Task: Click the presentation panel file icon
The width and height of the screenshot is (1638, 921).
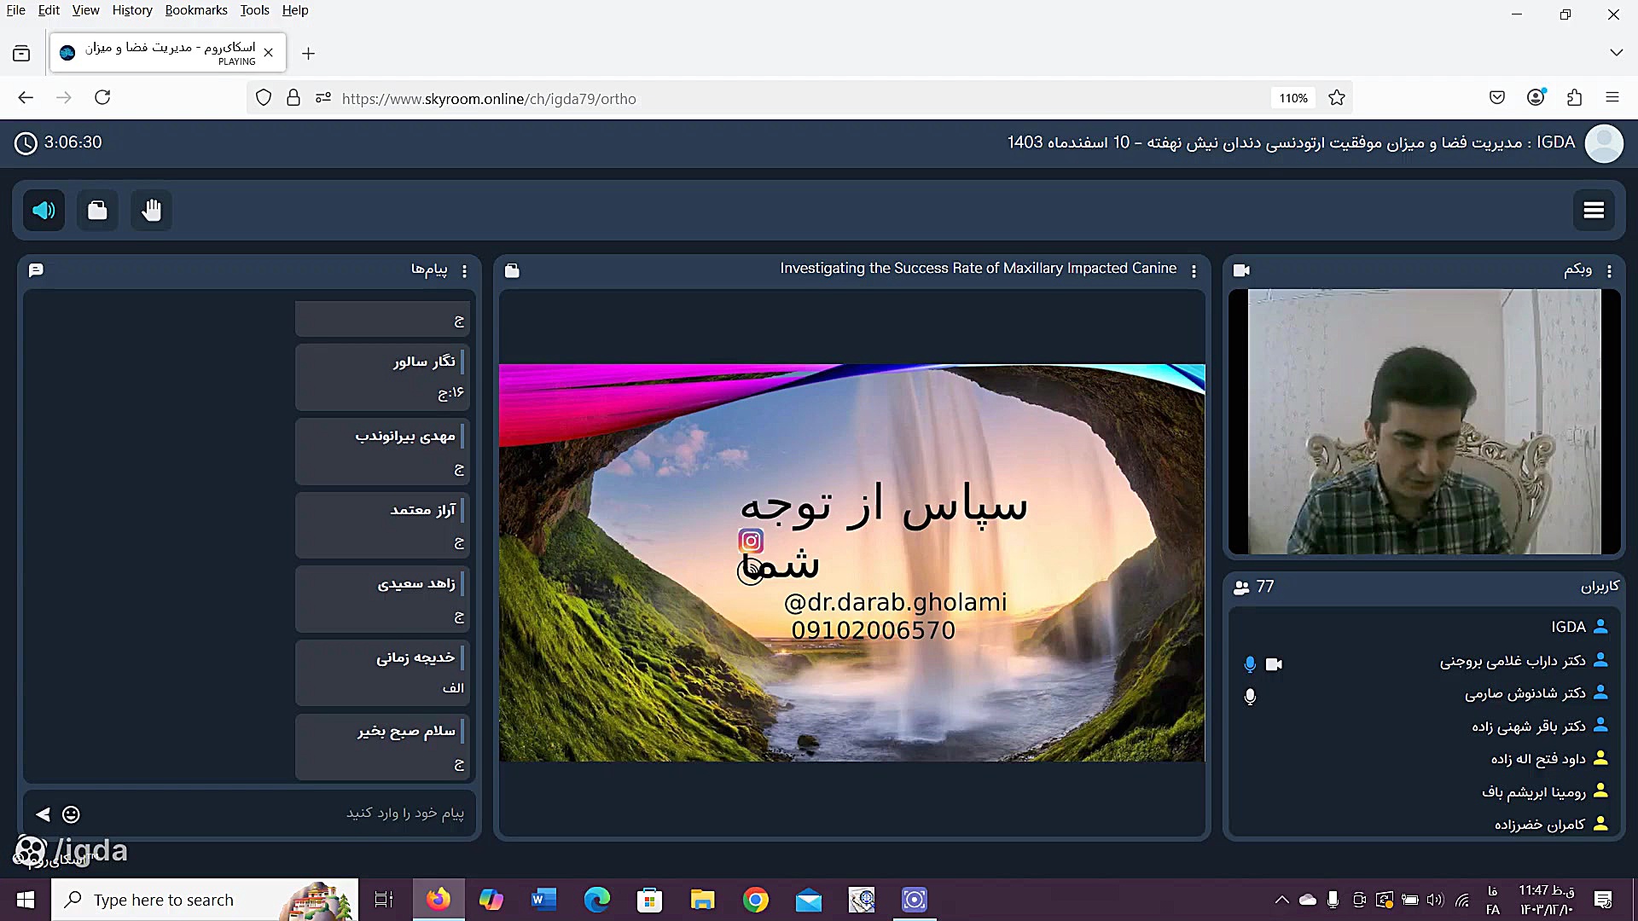Action: tap(512, 270)
